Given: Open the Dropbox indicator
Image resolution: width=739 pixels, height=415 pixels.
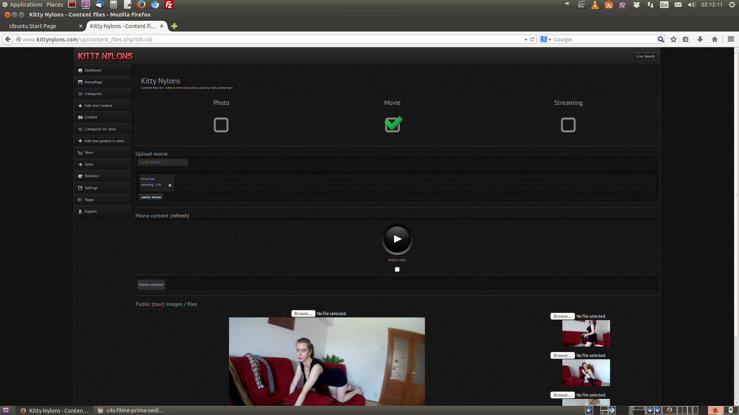Looking at the screenshot, I should click(x=637, y=5).
